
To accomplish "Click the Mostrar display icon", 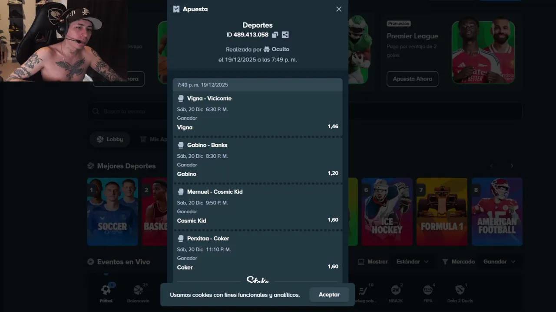I will coord(361,262).
